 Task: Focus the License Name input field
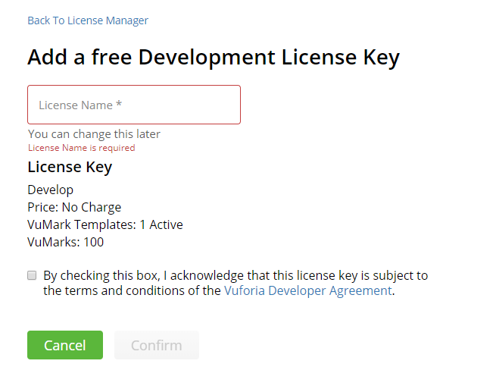pos(134,105)
